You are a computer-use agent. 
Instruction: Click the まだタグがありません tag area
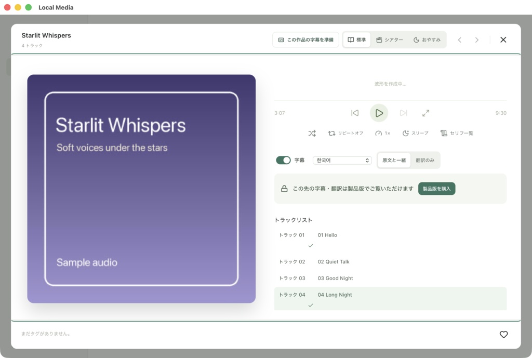pos(46,334)
